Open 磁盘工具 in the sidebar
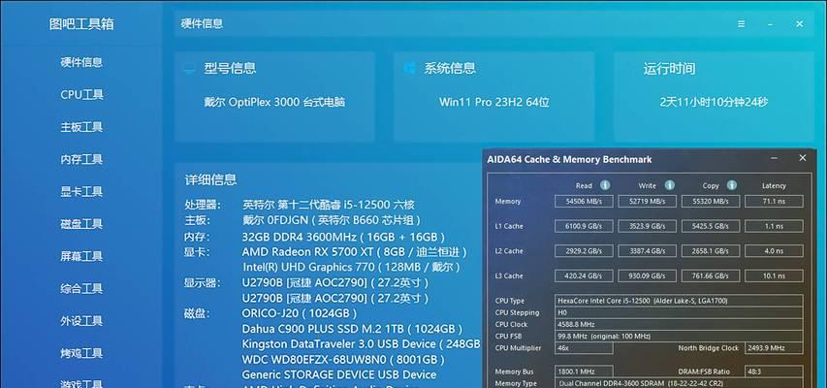827x388 pixels. click(81, 224)
